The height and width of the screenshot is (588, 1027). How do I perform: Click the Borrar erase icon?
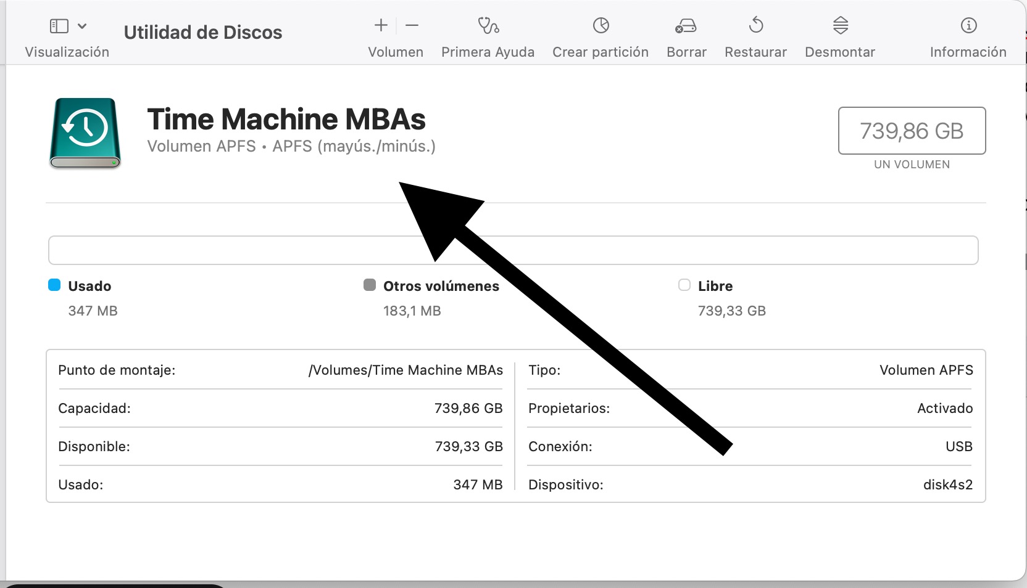tap(686, 25)
